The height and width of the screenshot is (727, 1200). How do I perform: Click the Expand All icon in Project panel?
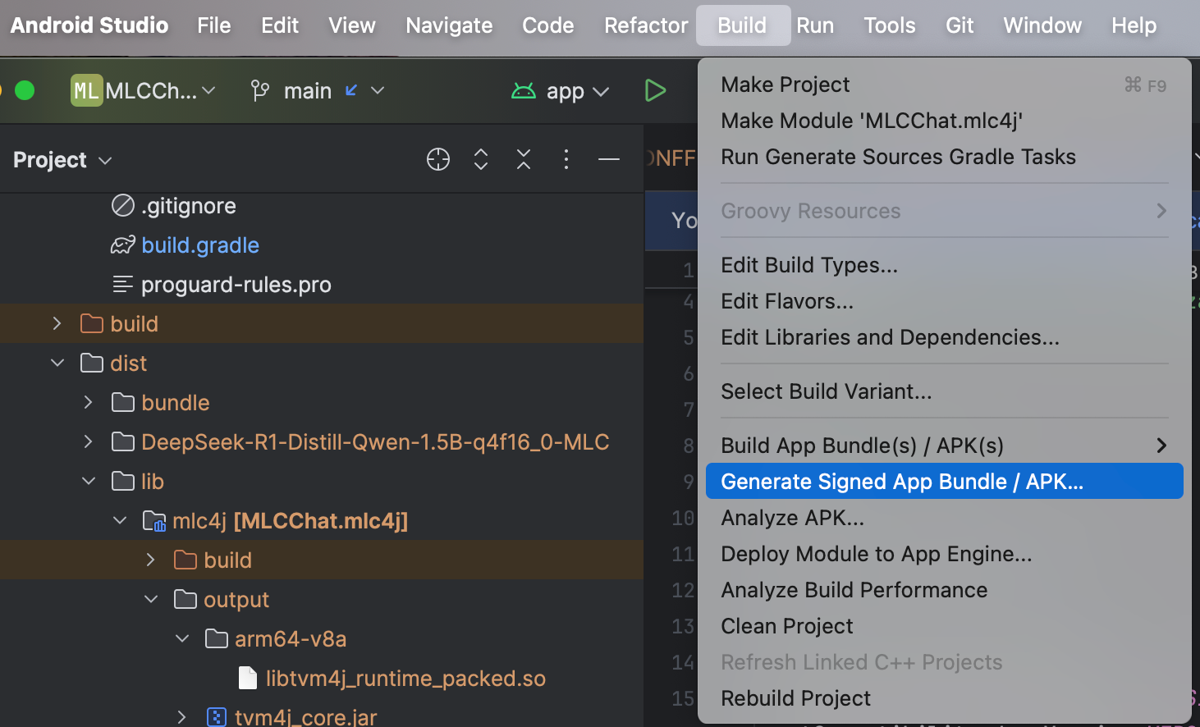click(481, 159)
